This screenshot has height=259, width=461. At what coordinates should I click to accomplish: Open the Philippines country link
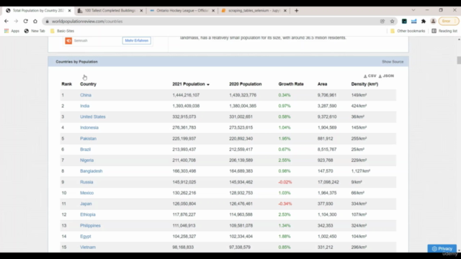[90, 225]
